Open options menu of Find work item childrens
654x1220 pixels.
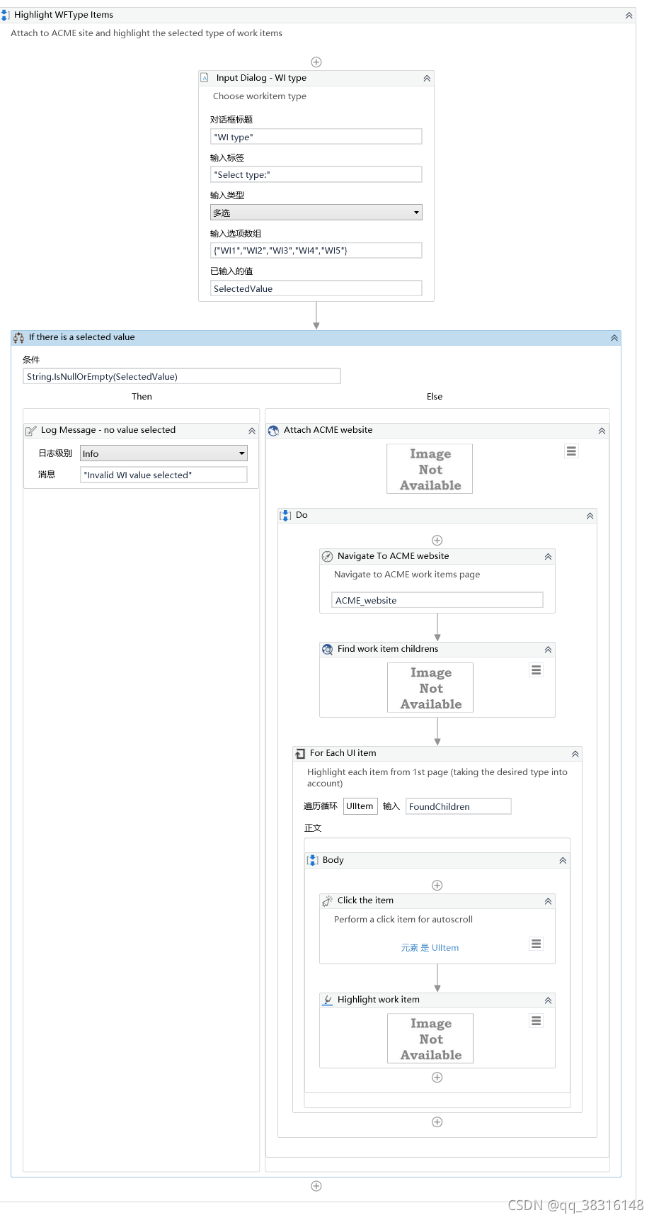537,670
